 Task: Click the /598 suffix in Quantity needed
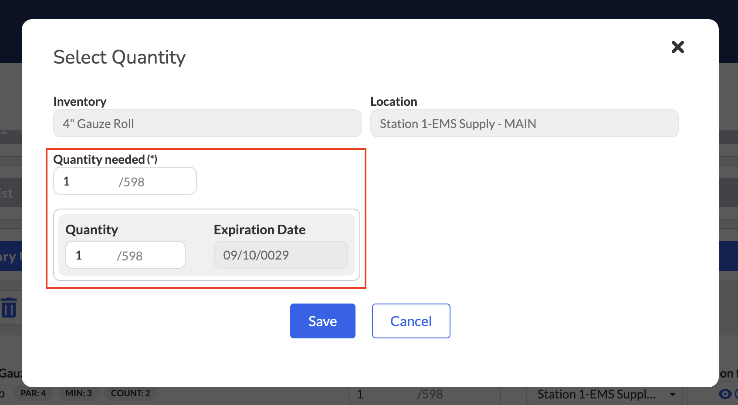tap(132, 182)
